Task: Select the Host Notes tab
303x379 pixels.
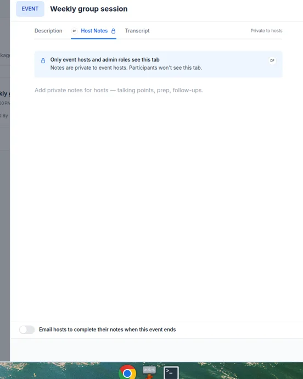Action: [94, 31]
